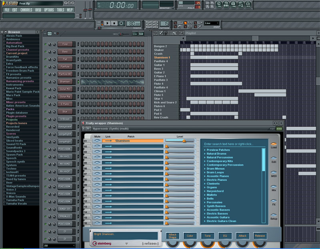Open the EDIT menu
Viewport: 320px width, 249px height.
[x=14, y=10]
